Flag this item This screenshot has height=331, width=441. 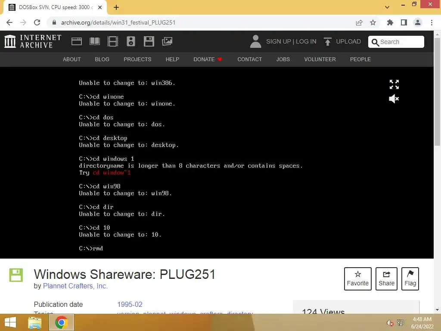pos(410,279)
